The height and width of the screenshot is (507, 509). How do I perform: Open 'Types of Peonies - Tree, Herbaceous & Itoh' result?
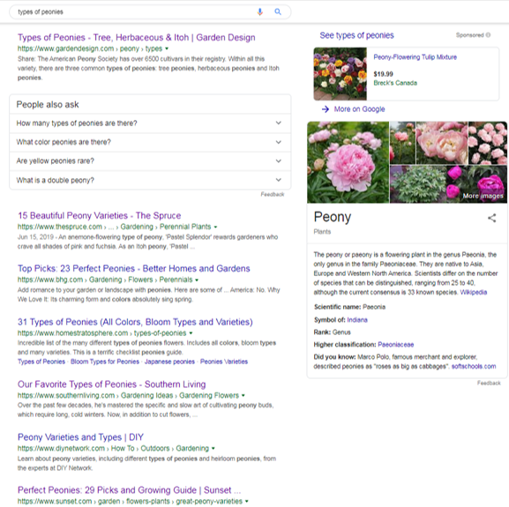137,38
